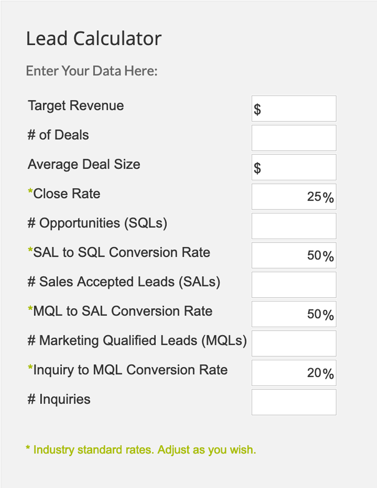Click the # Marketing Qualified Leads (MQLs) label
377x488 pixels.
137,341
